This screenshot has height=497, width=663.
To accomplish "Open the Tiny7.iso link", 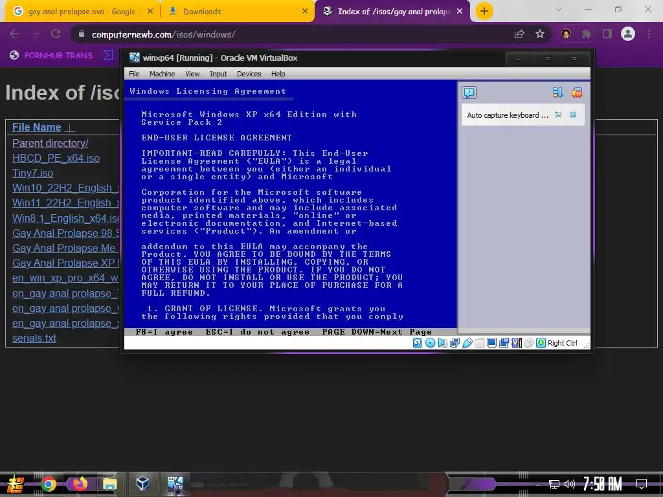I will coord(32,173).
